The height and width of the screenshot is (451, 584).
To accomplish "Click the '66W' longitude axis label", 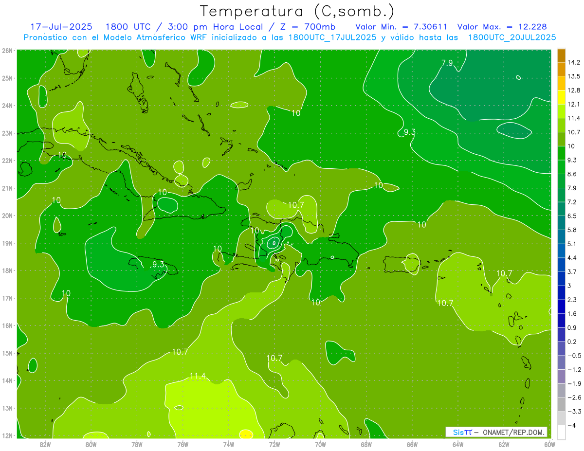I will click(x=412, y=445).
